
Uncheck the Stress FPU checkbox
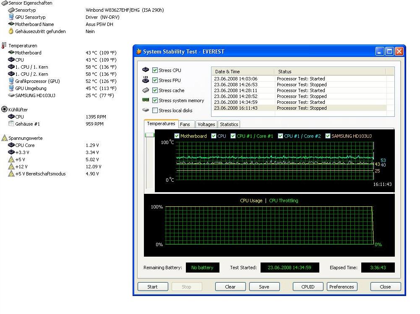pyautogui.click(x=155, y=80)
